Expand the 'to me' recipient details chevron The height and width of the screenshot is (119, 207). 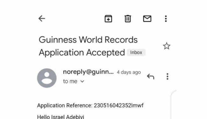(x=82, y=81)
